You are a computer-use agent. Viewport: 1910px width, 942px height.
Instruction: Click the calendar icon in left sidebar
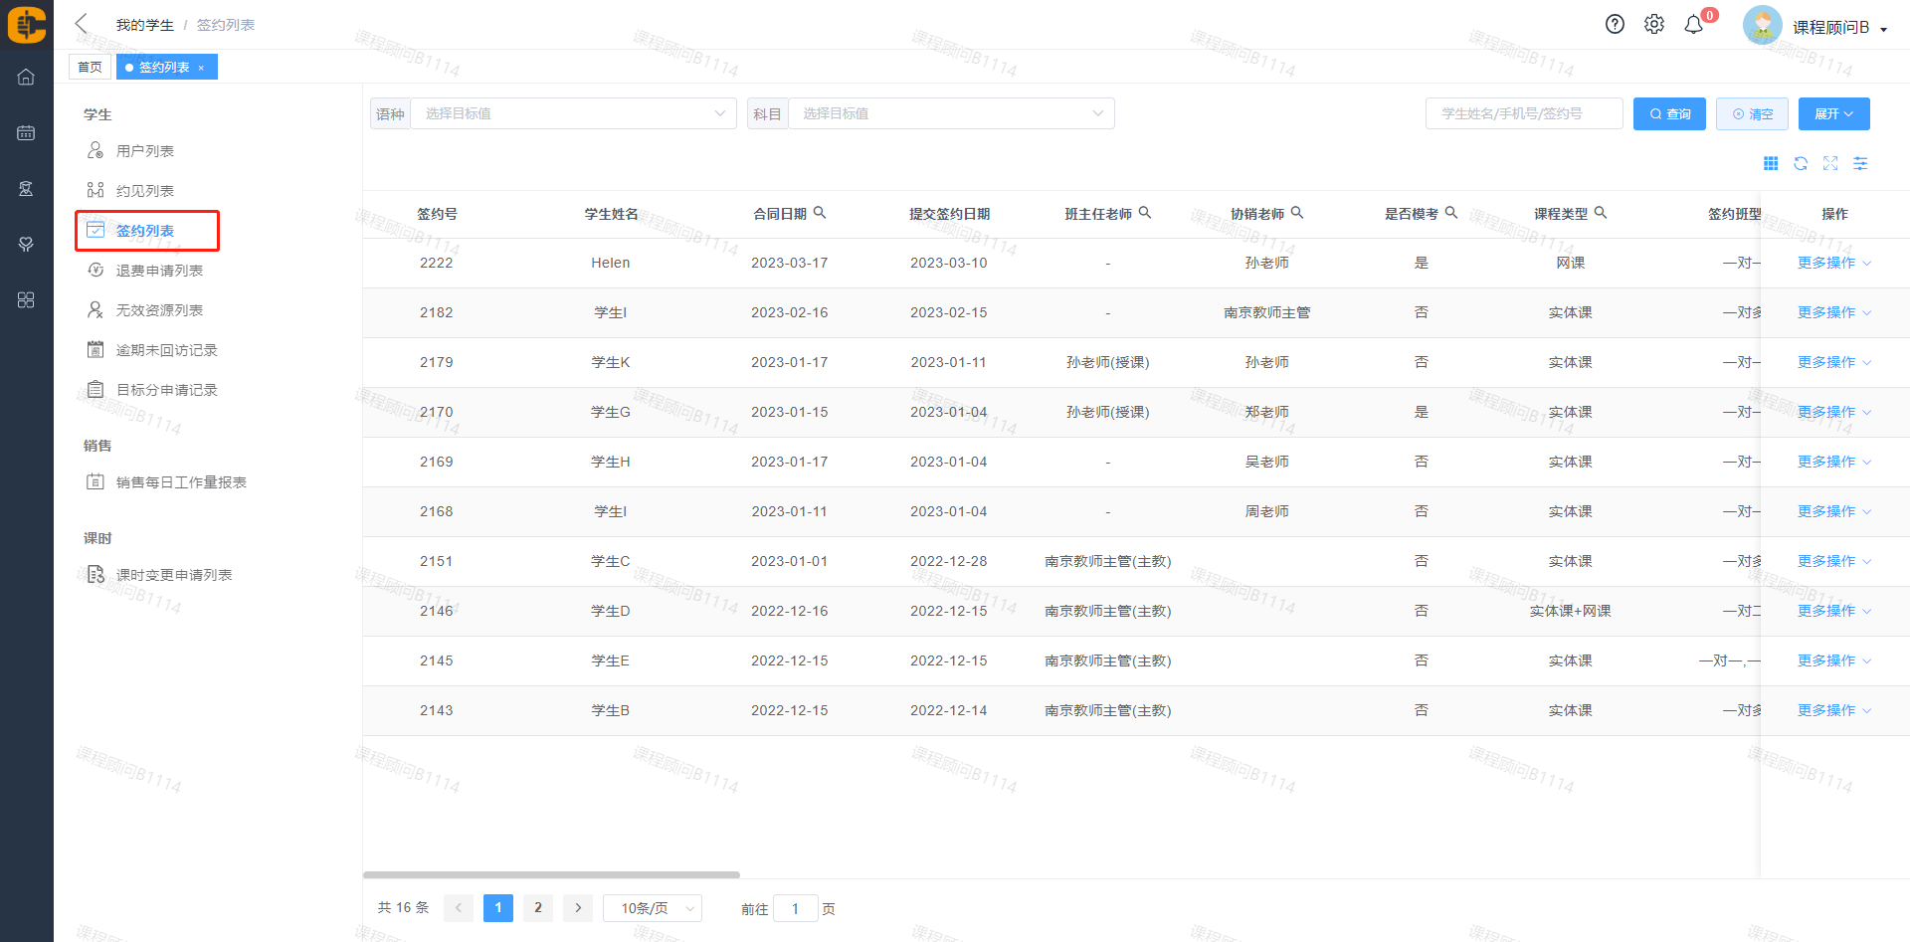[26, 132]
